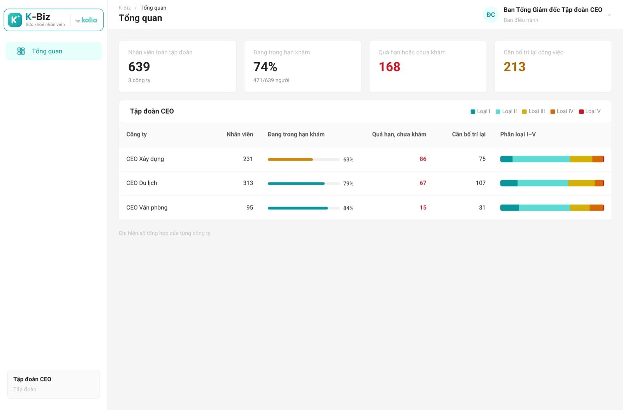The image size is (623, 410).
Task: Open Tổng quan in the sidebar
Action: point(54,51)
